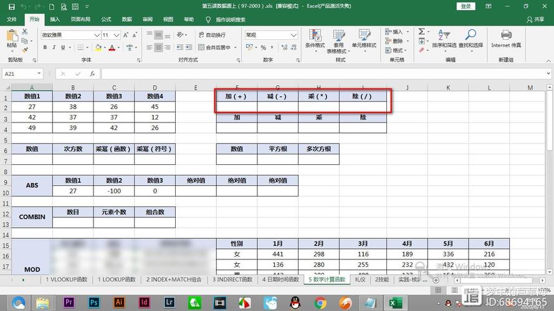The height and width of the screenshot is (311, 554).
Task: Open format as table (套用表格格式)
Action: pyautogui.click(x=338, y=41)
